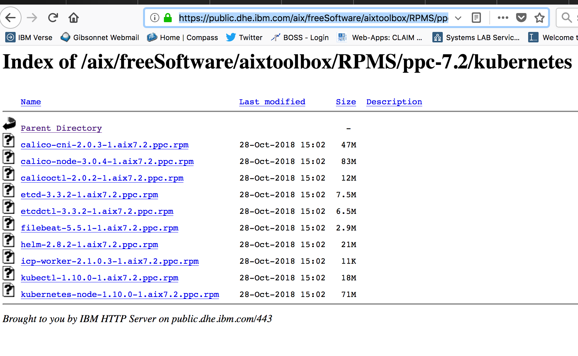The width and height of the screenshot is (578, 356).
Task: Open Twitter bookmark
Action: click(244, 37)
